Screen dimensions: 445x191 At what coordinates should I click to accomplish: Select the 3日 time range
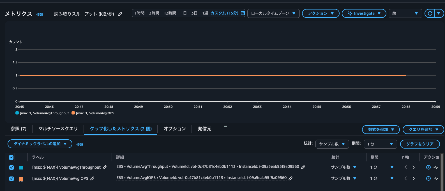tap(194, 13)
